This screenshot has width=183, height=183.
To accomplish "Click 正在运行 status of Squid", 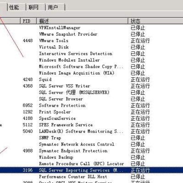I will (x=140, y=80).
